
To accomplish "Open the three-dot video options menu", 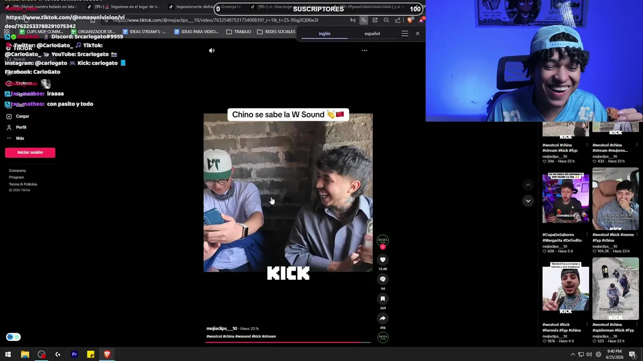I will [x=365, y=51].
